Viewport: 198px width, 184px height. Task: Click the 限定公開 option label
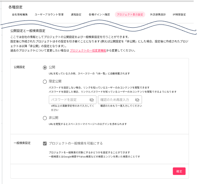55,81
